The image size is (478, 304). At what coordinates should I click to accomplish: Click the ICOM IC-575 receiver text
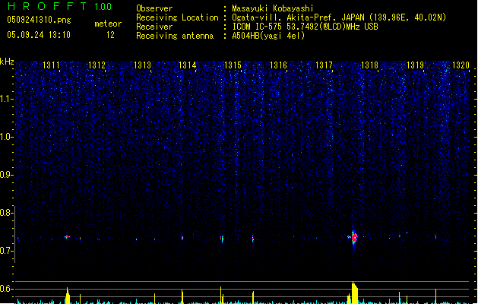point(305,27)
